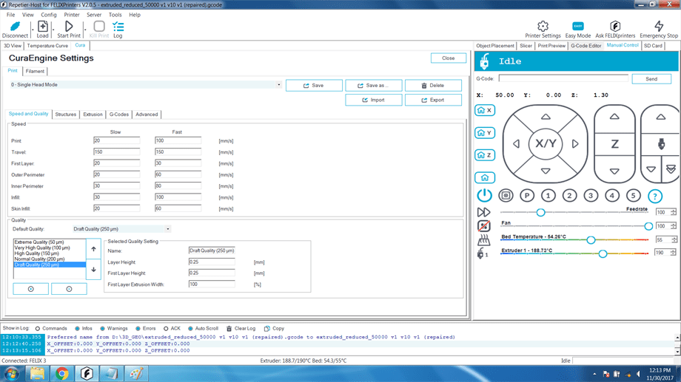This screenshot has height=382, width=681.
Task: Switch to the Temperature Curve tab
Action: [x=47, y=46]
